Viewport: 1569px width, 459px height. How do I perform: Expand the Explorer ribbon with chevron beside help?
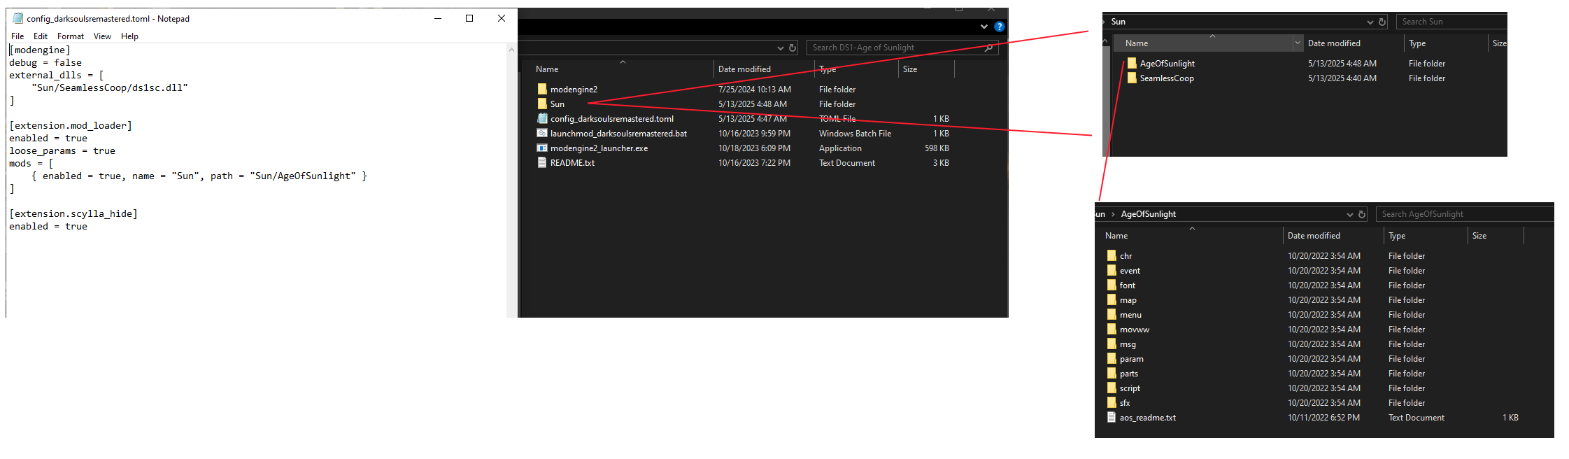(x=984, y=27)
